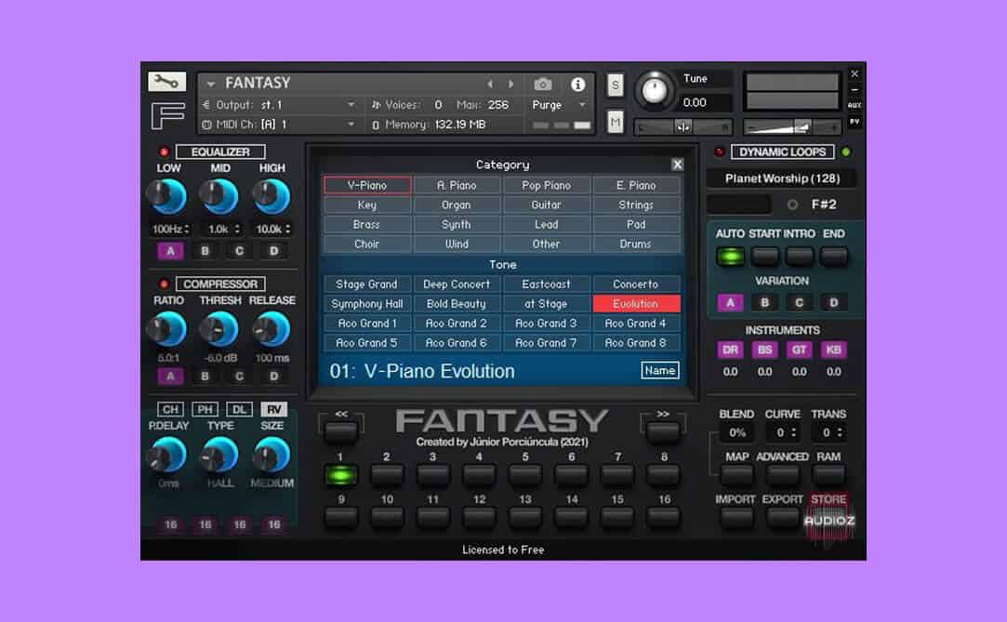Click the reverb RDELAY knob
Viewport: 1007px width, 622px height.
[167, 455]
